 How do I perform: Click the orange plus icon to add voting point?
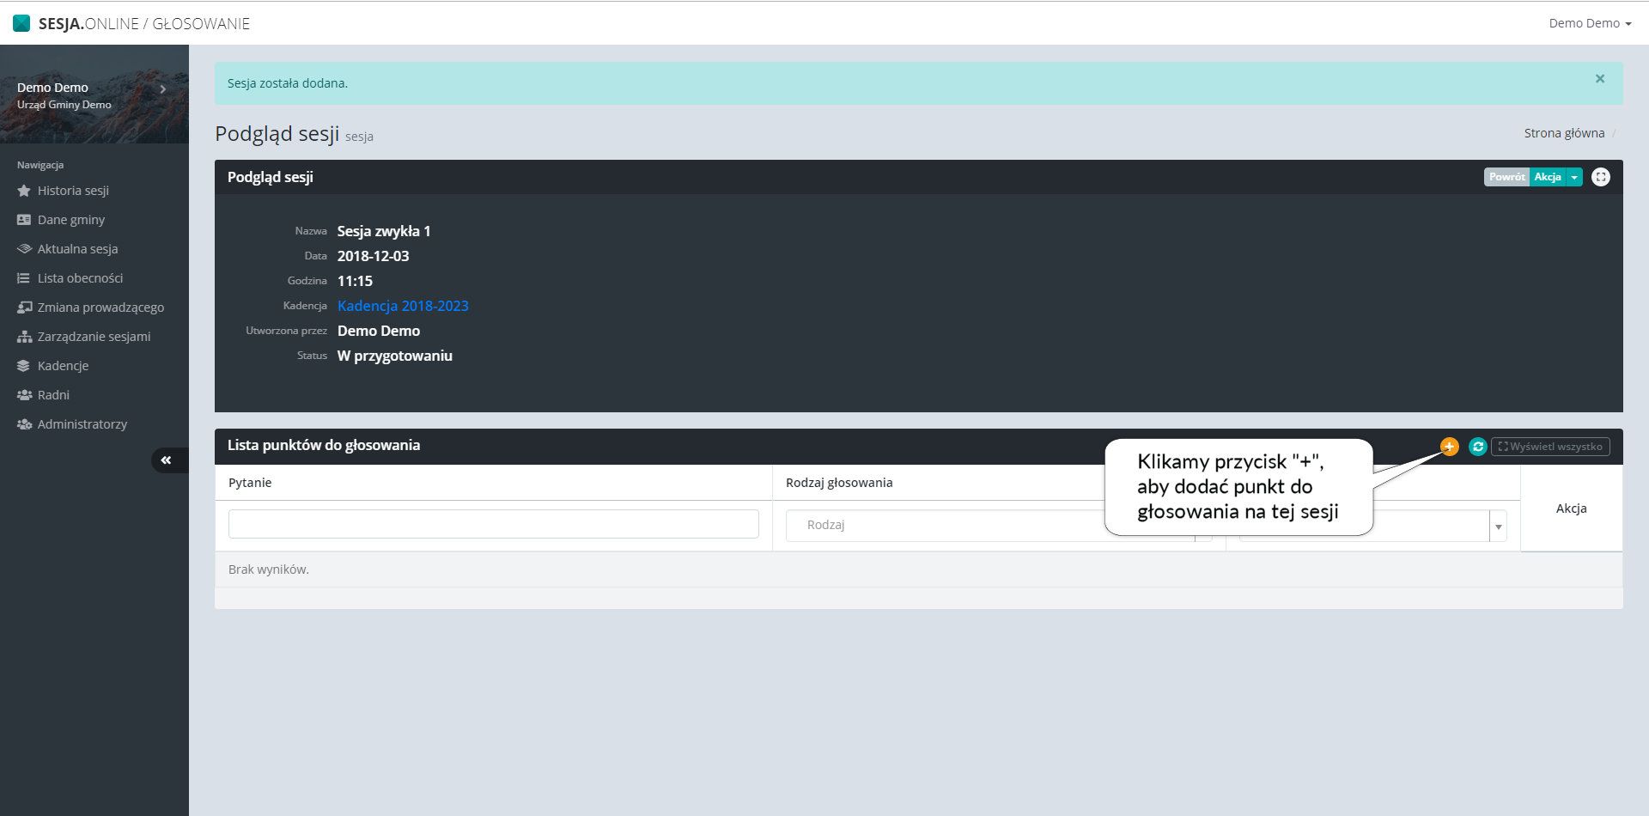[x=1449, y=447]
